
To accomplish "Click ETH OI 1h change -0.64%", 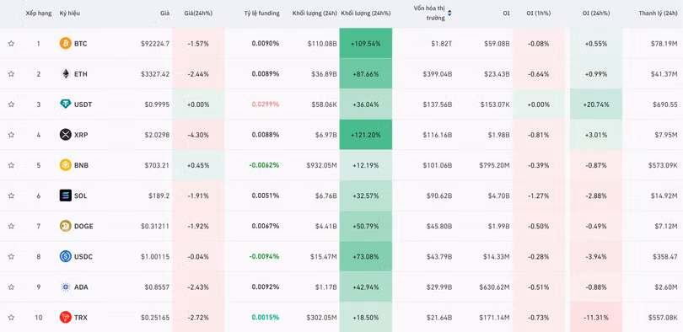I will coord(538,74).
